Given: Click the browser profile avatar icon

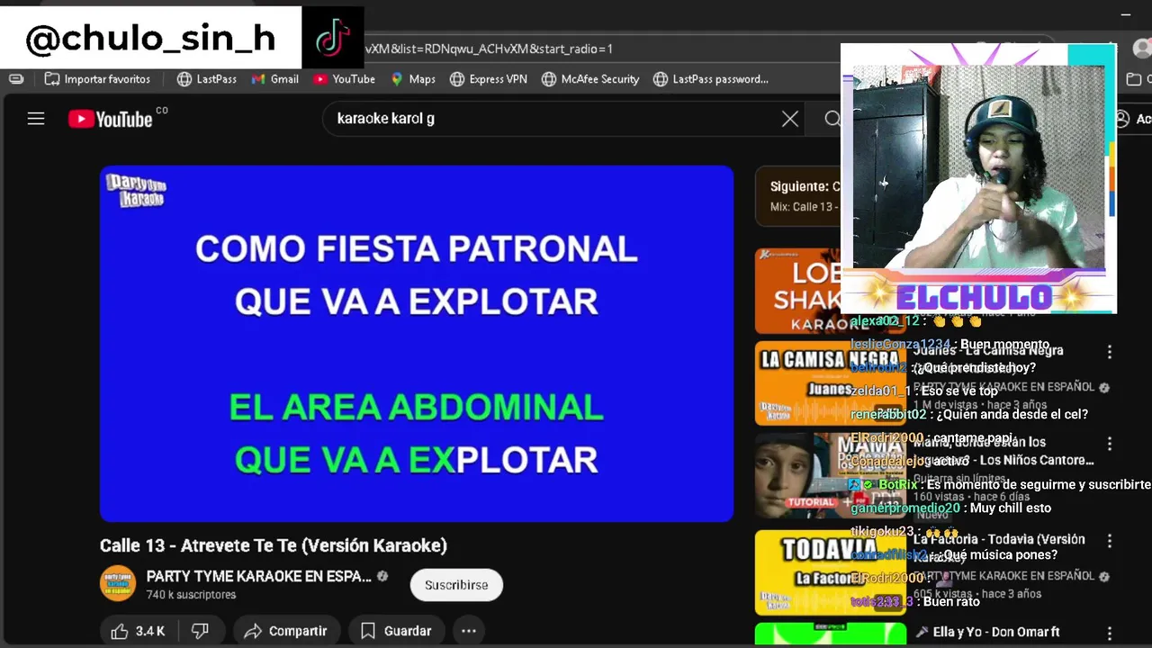Looking at the screenshot, I should 1142,49.
